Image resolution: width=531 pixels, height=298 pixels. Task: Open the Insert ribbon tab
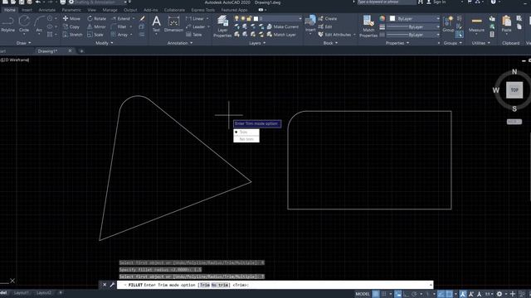tap(27, 10)
